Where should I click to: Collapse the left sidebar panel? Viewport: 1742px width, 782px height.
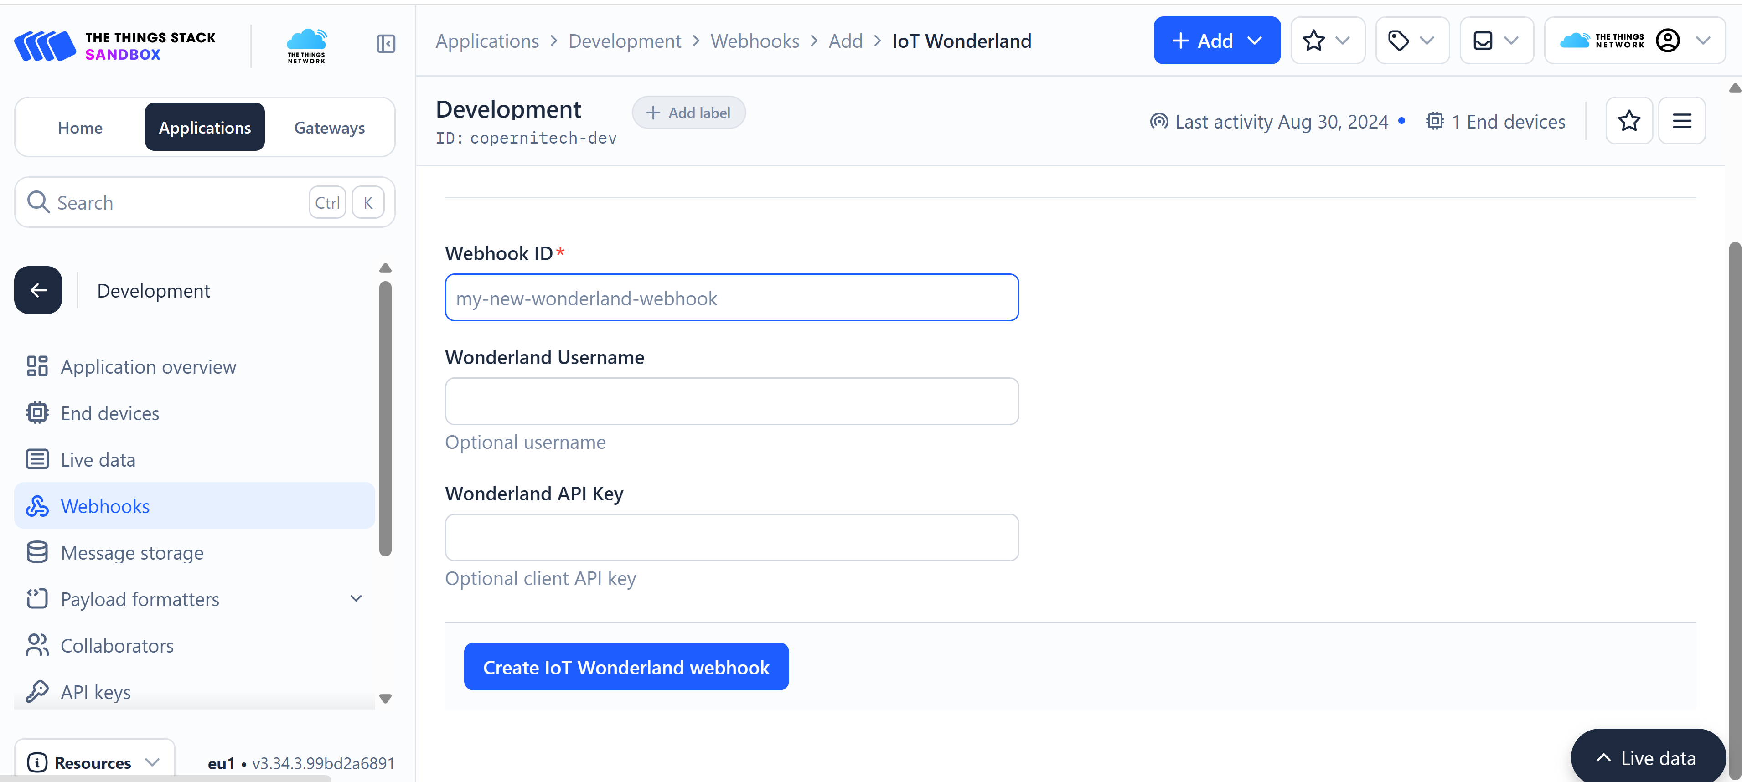(x=385, y=43)
